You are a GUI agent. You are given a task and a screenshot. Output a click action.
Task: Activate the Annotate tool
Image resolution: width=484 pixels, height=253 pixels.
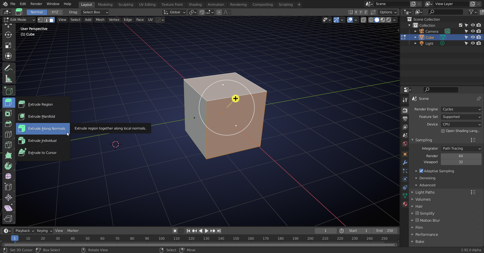pyautogui.click(x=8, y=67)
